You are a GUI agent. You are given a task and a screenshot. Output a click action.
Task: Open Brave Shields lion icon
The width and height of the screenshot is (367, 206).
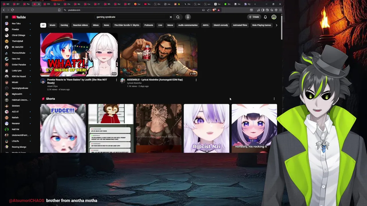[x=214, y=10]
